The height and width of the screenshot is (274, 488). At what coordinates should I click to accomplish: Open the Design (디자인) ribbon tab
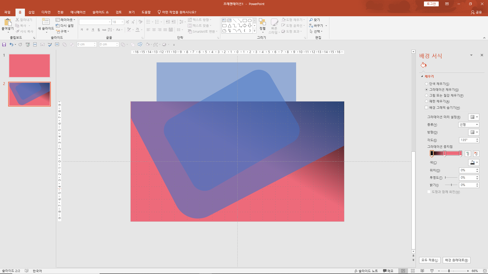pyautogui.click(x=46, y=12)
